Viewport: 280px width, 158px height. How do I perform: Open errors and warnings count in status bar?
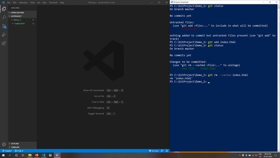(19, 151)
